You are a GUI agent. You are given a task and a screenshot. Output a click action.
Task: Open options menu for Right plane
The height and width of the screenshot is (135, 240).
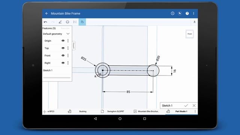(x=68, y=63)
